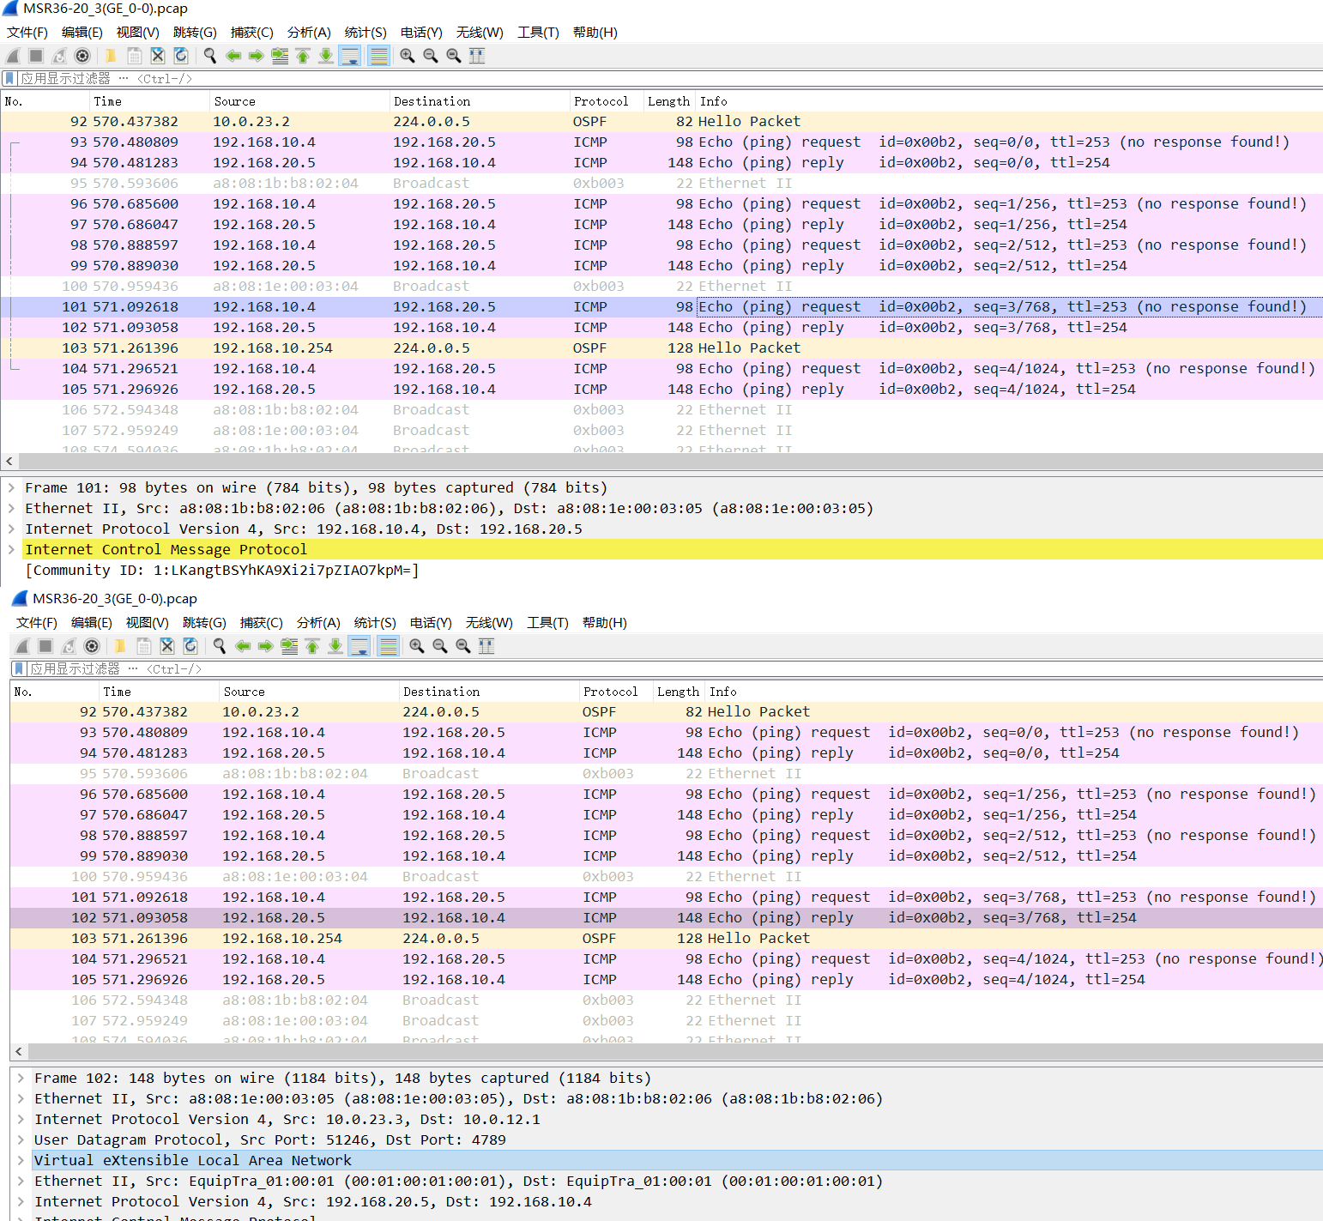
Task: Sort by Protocol column header in upper list
Action: [601, 101]
